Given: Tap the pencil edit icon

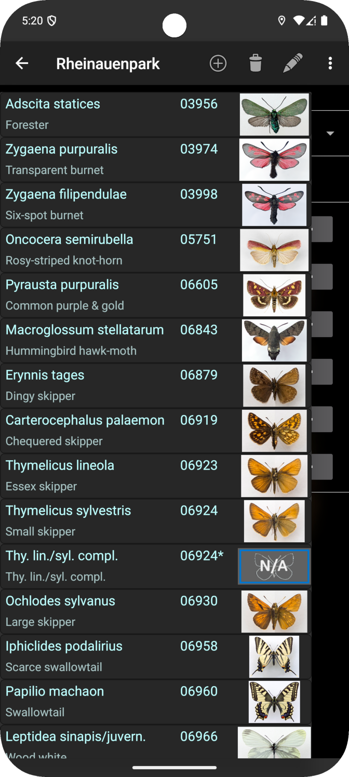Looking at the screenshot, I should 293,63.
